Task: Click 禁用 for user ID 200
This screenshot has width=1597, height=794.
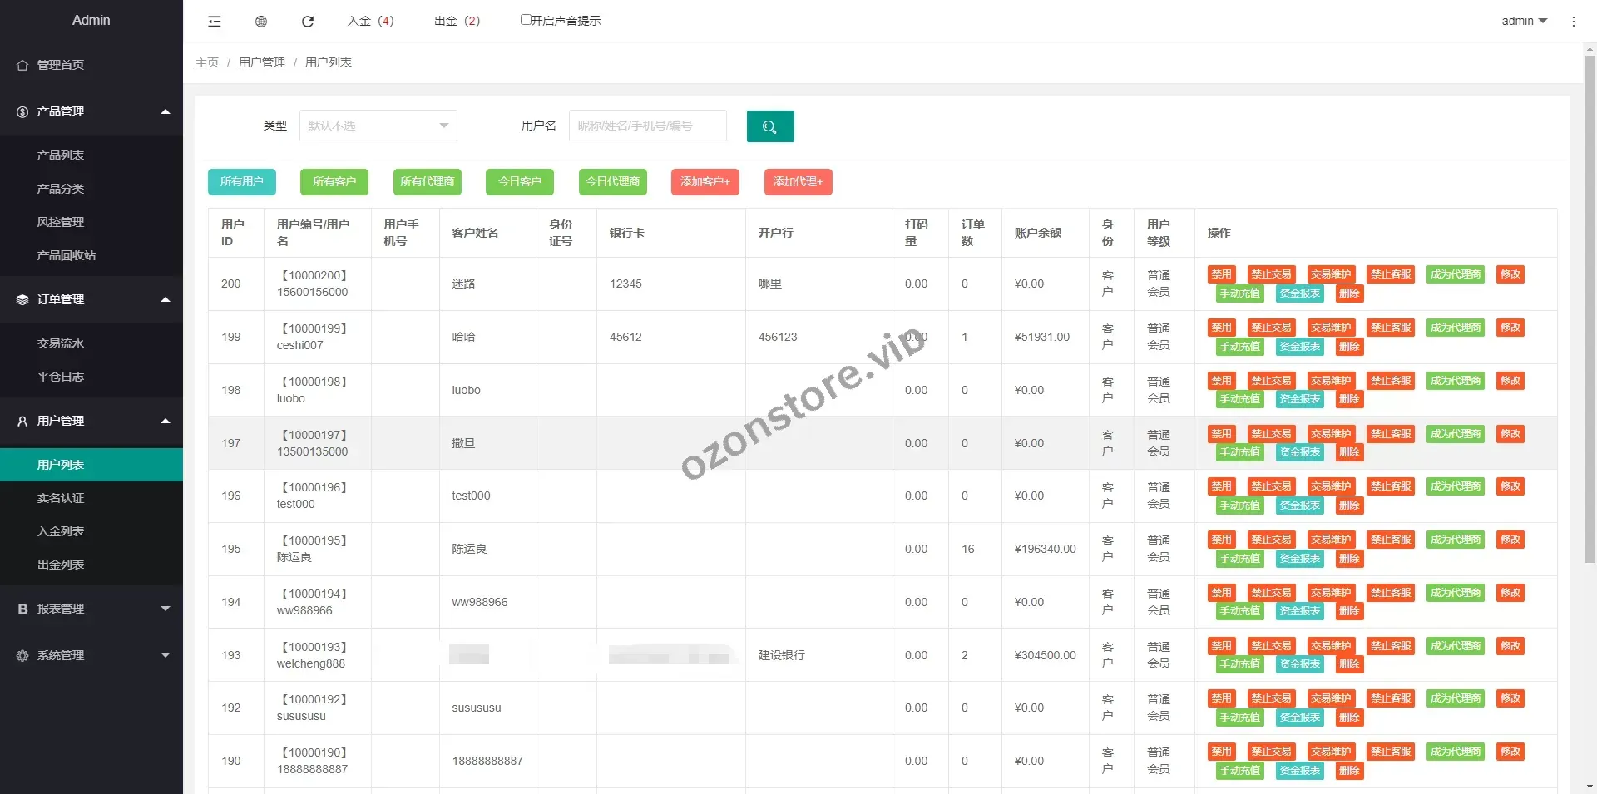Action: click(1221, 274)
